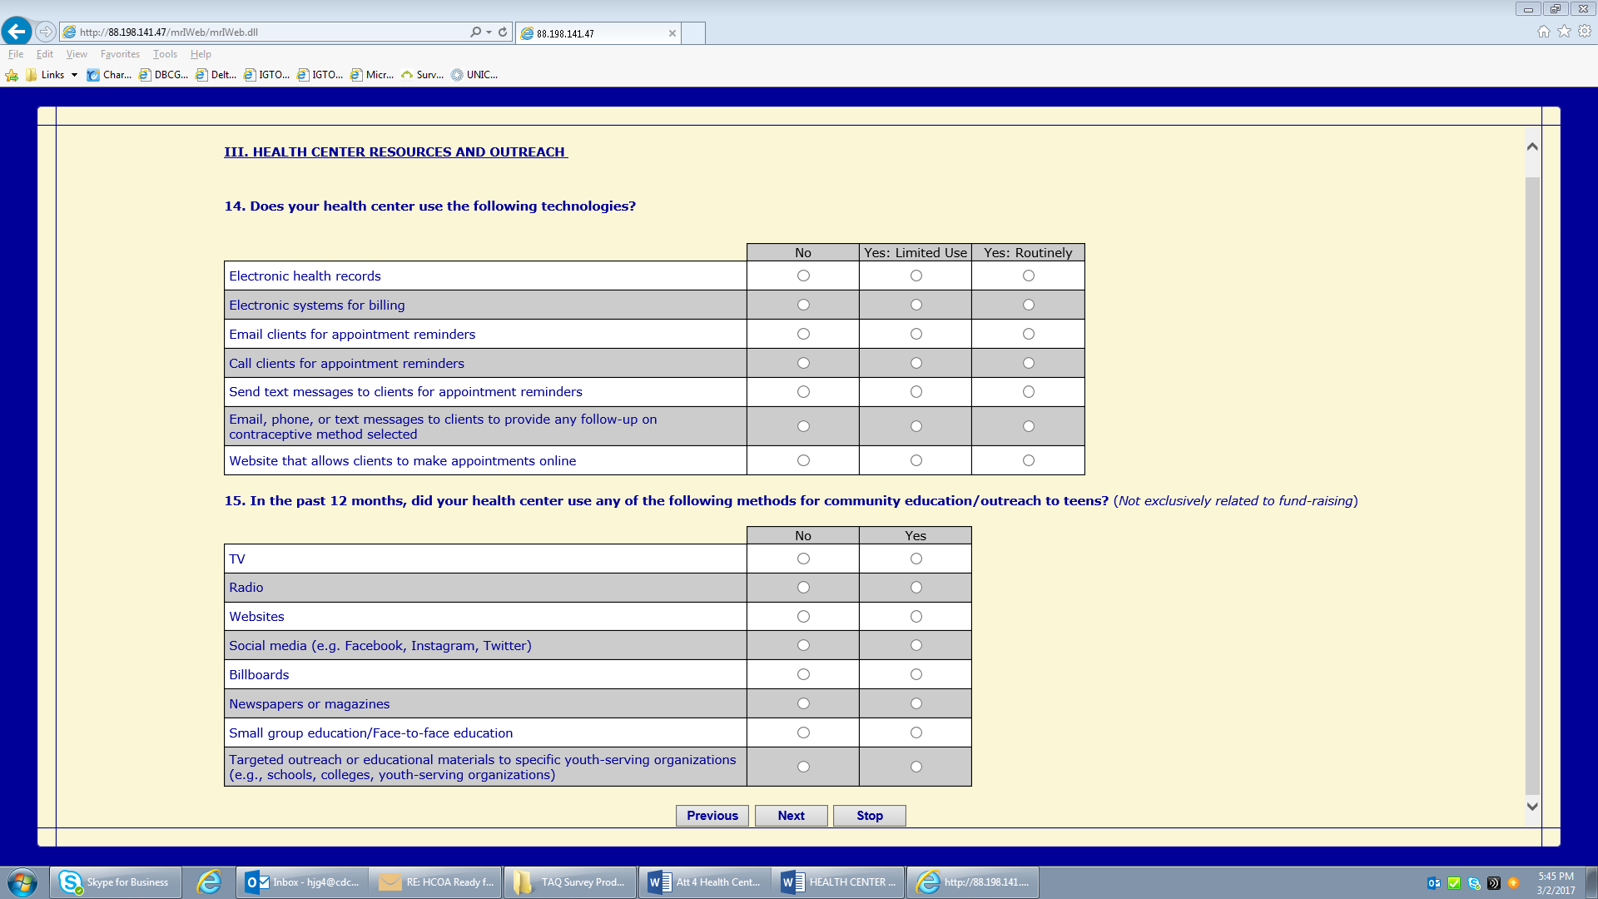Click the Refresh page icon
The width and height of the screenshot is (1598, 899).
point(503,32)
